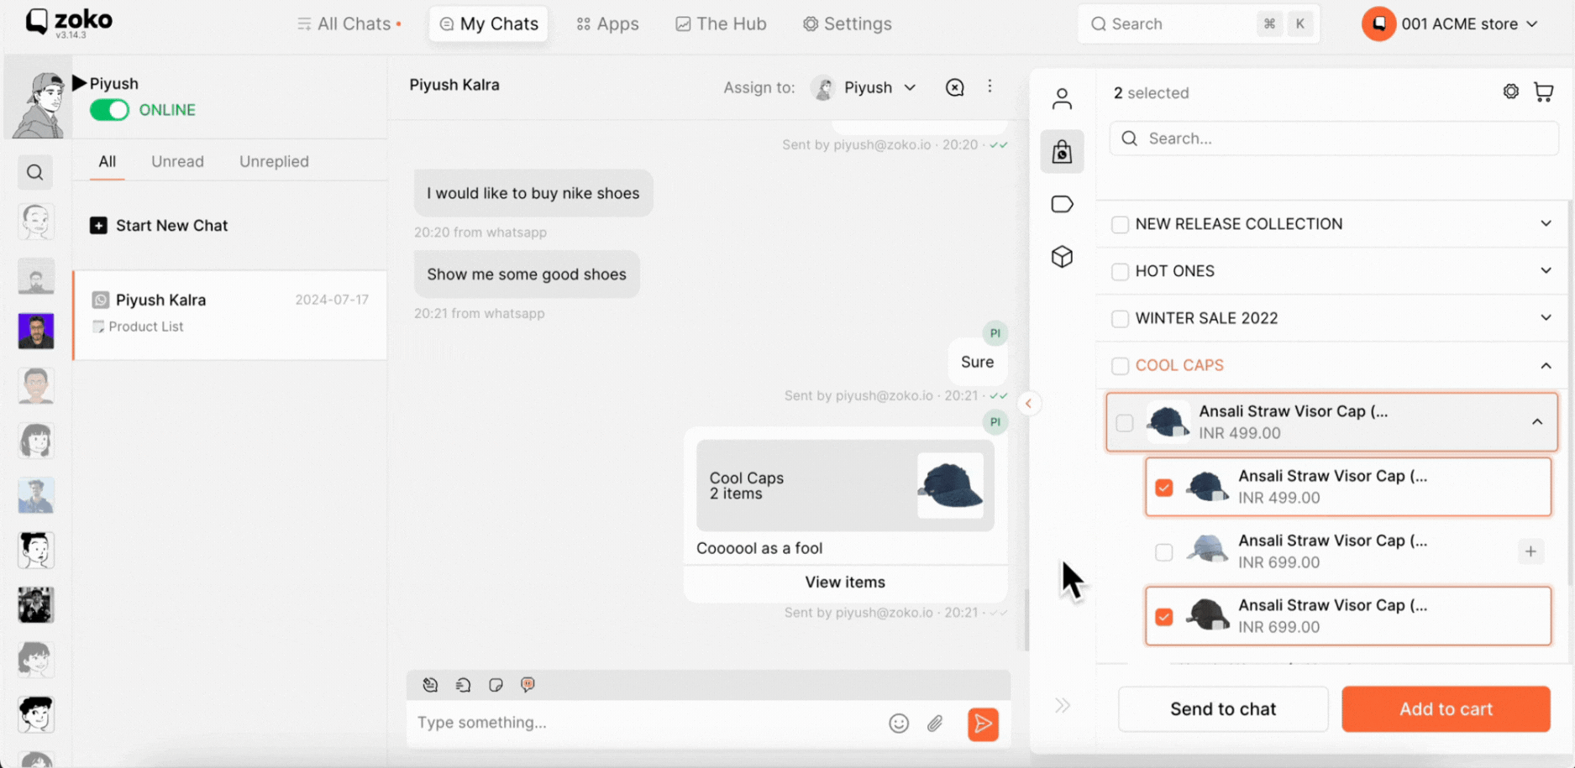Open the three-dot chat options menu

tap(990, 86)
